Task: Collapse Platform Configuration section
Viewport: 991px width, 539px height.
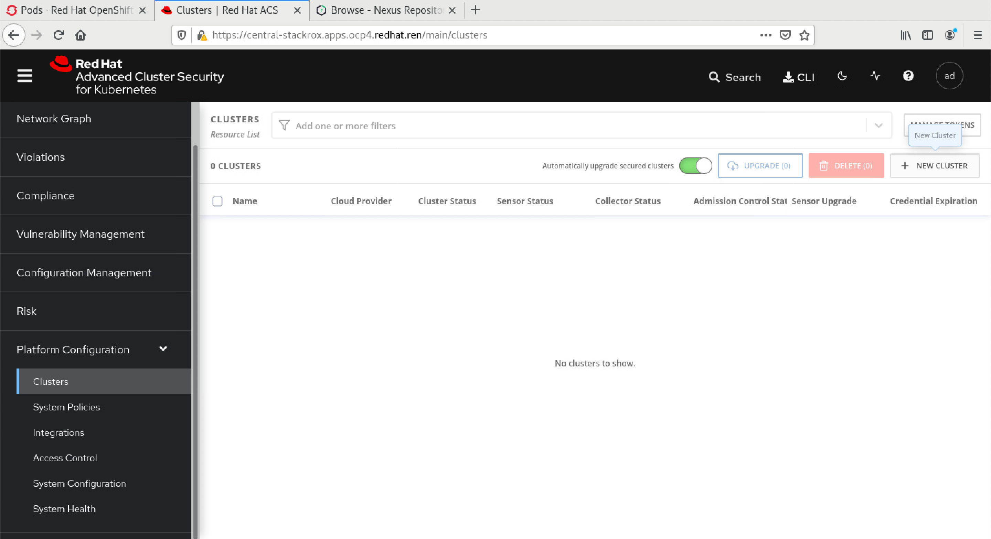Action: point(163,349)
